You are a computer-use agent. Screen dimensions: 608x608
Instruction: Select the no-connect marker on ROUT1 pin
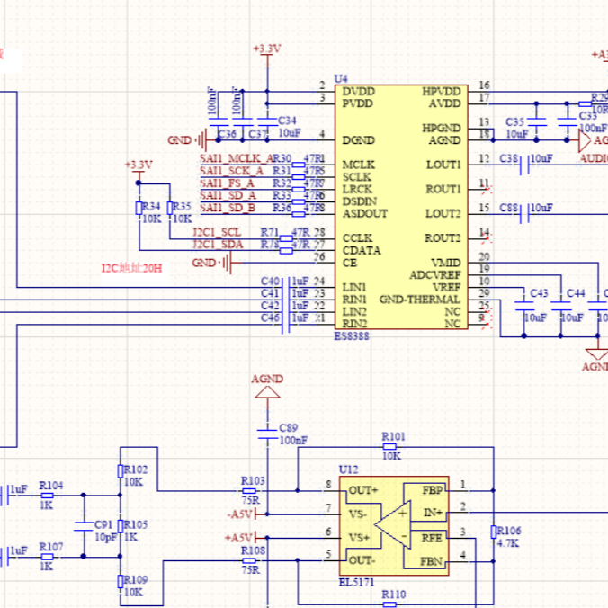486,190
